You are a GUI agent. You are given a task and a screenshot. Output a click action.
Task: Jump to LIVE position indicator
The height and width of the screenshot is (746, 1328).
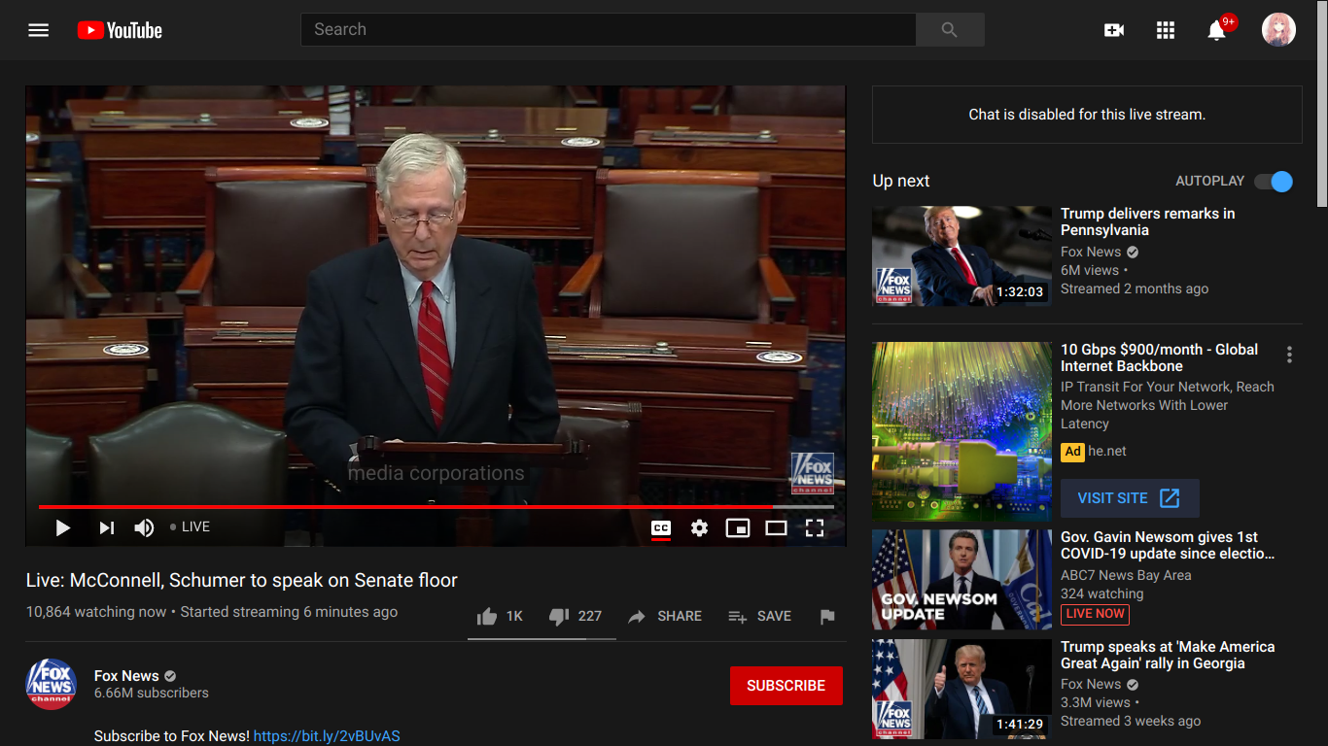coord(191,526)
